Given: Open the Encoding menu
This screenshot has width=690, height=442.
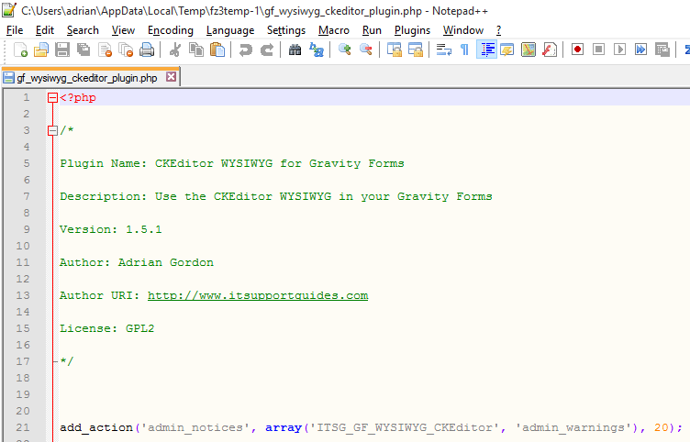Looking at the screenshot, I should click(171, 30).
